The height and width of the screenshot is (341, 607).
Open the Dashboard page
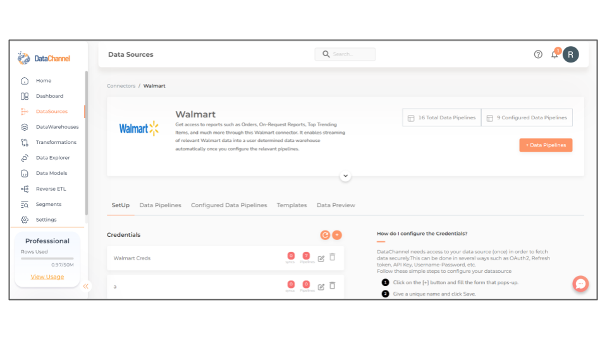click(49, 96)
